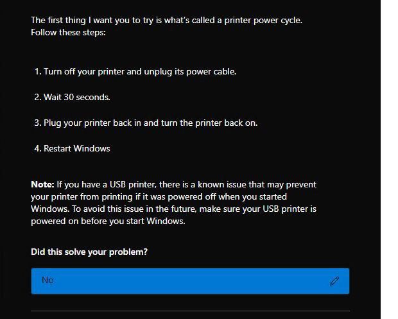
Task: Click the number "1." list marker
Action: pyautogui.click(x=38, y=71)
